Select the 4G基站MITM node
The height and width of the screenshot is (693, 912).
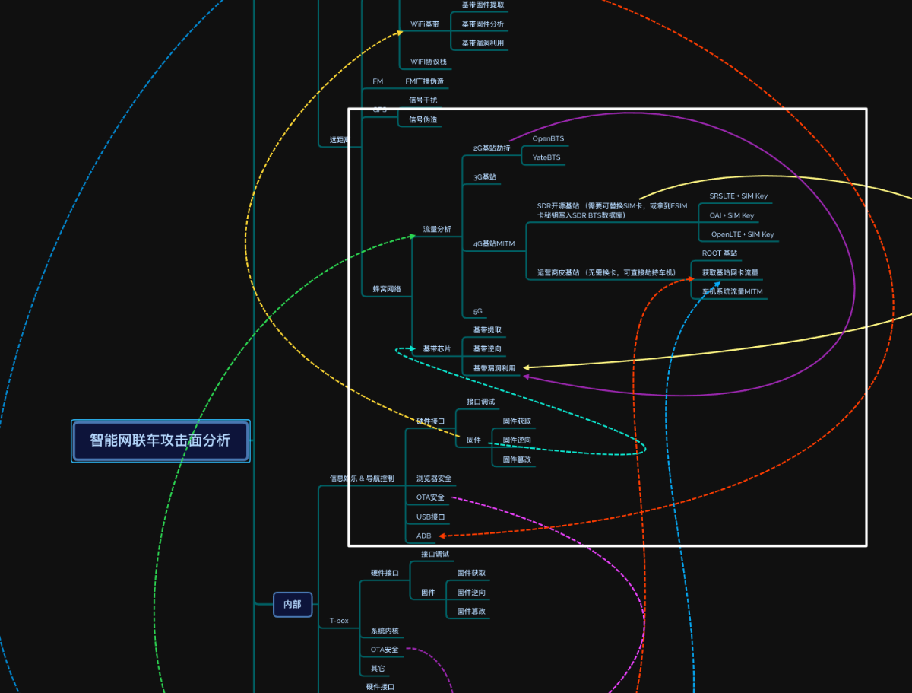(494, 243)
